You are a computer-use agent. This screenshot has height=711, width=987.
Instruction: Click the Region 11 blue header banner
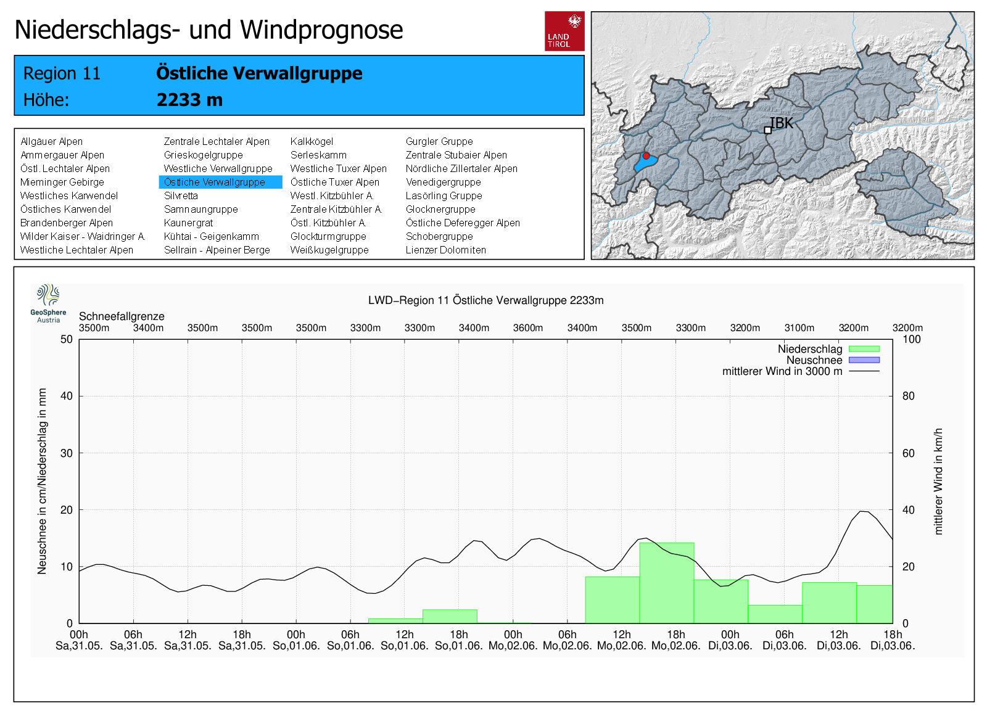point(299,86)
